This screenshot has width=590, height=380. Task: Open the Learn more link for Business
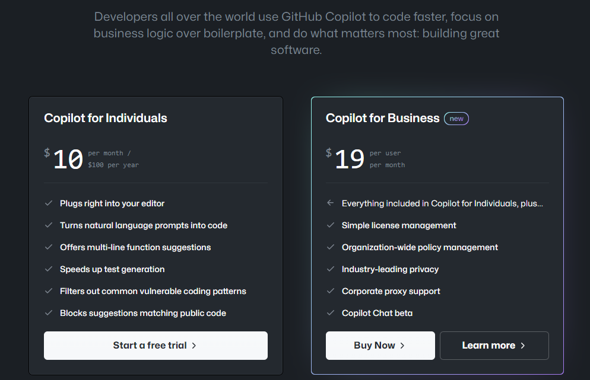tap(494, 346)
